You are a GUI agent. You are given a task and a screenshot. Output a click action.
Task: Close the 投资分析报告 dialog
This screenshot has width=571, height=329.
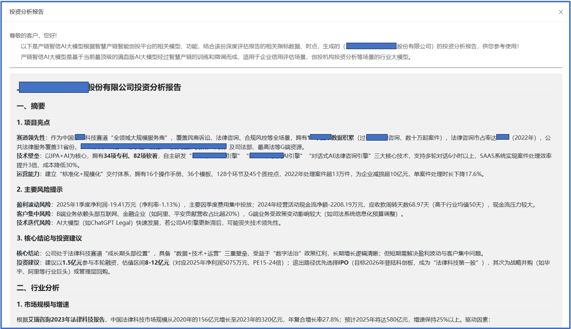point(560,13)
